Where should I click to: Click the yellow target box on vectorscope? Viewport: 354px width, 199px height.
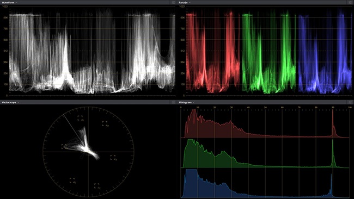pos(64,146)
